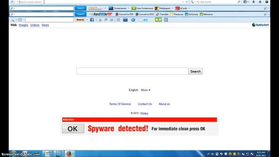279x157 pixels.
Task: Click the blue Search button in the first toolbar
Action: 81,8
